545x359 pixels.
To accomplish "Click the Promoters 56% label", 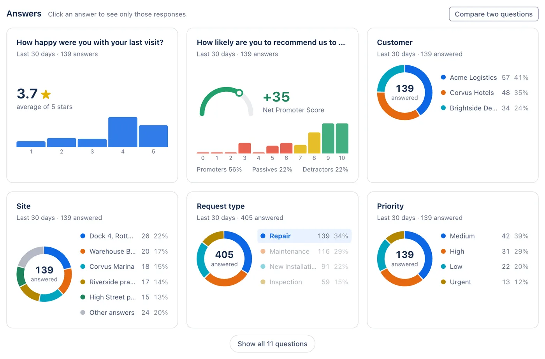I will [x=219, y=170].
